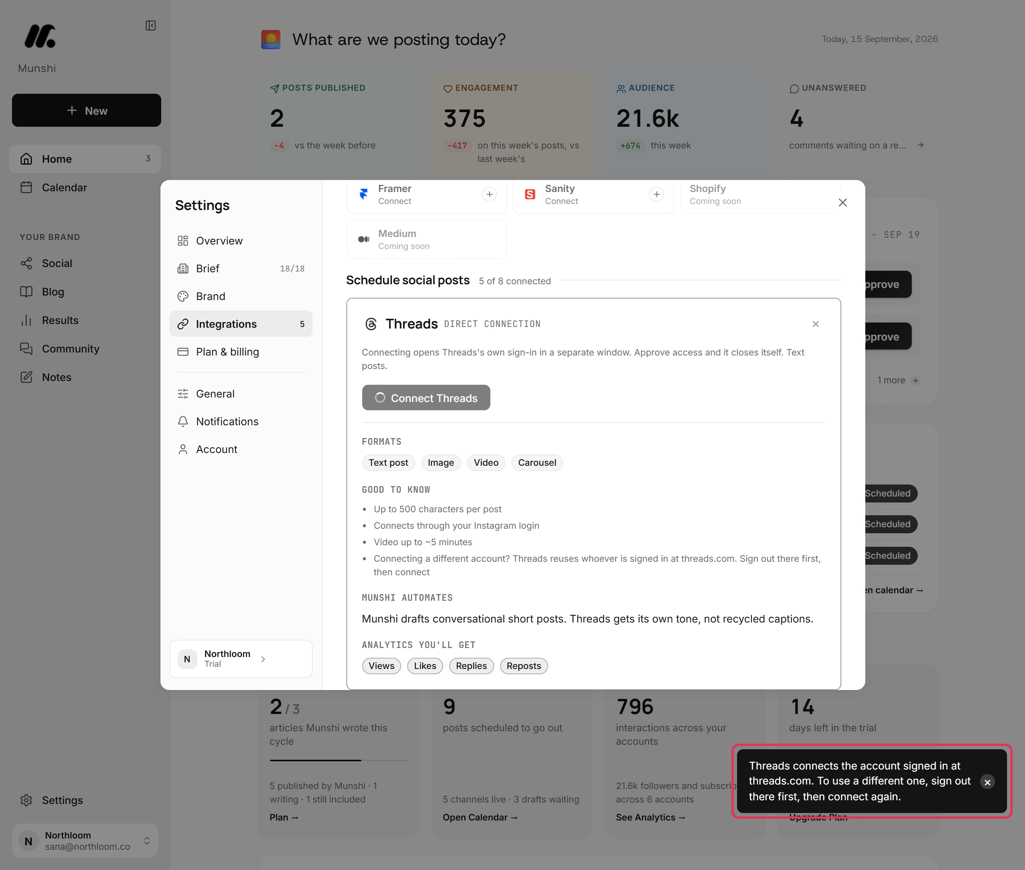Click the Carousel format chip
The height and width of the screenshot is (870, 1025).
click(537, 463)
